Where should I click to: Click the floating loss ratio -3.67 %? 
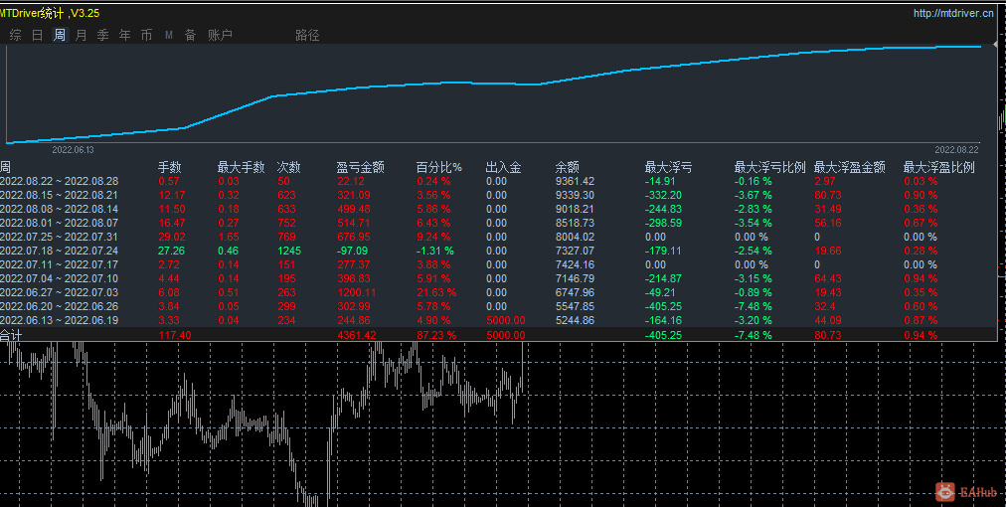click(x=754, y=195)
